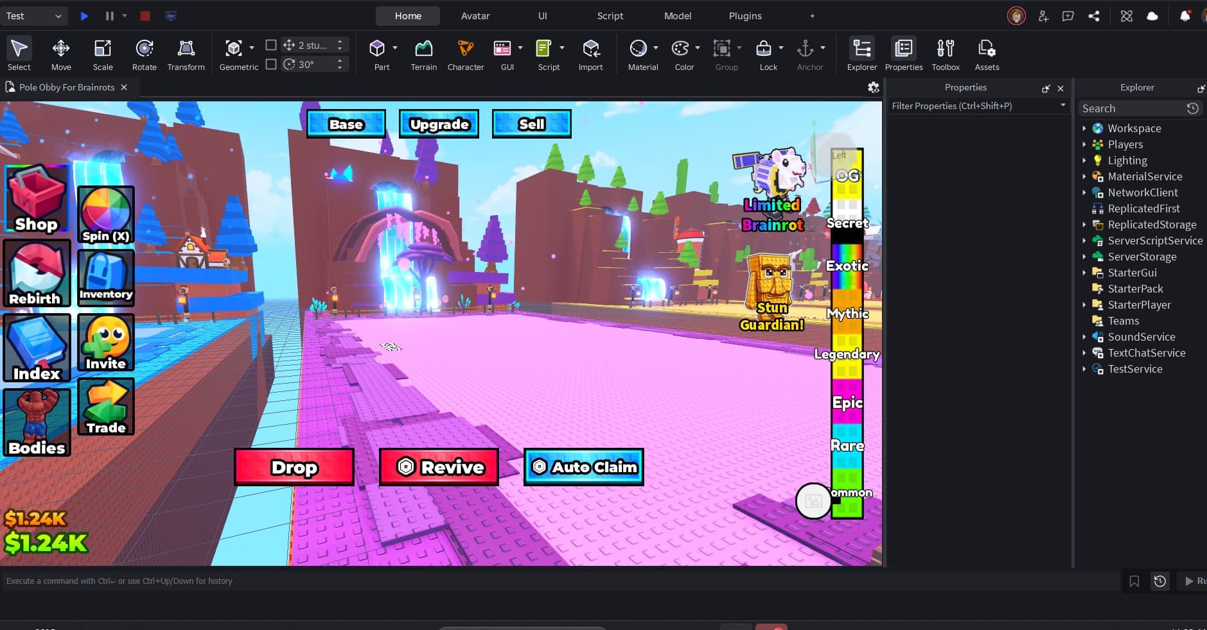Screen dimensions: 1207x630
Task: Toggle the rotate snapping checkbox
Action: [x=271, y=64]
